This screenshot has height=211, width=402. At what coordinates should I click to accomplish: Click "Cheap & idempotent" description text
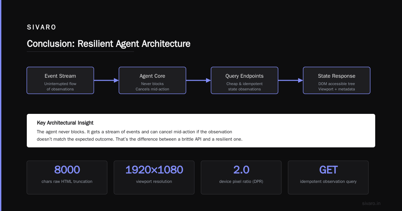245,84
